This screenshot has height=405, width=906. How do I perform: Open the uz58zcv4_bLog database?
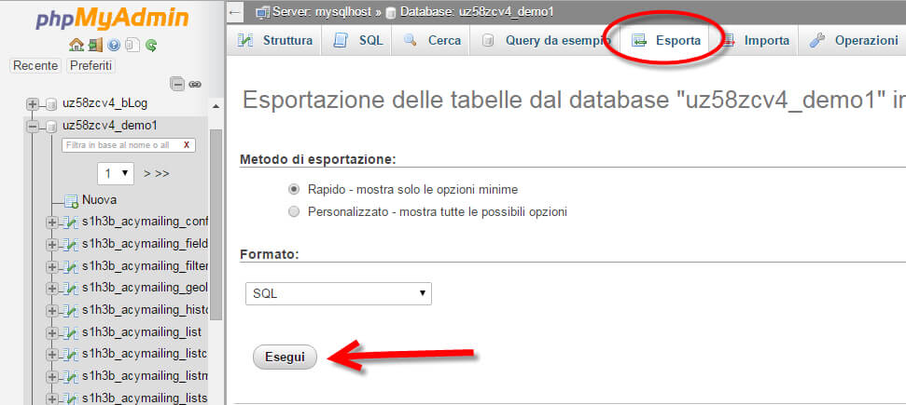coord(105,103)
